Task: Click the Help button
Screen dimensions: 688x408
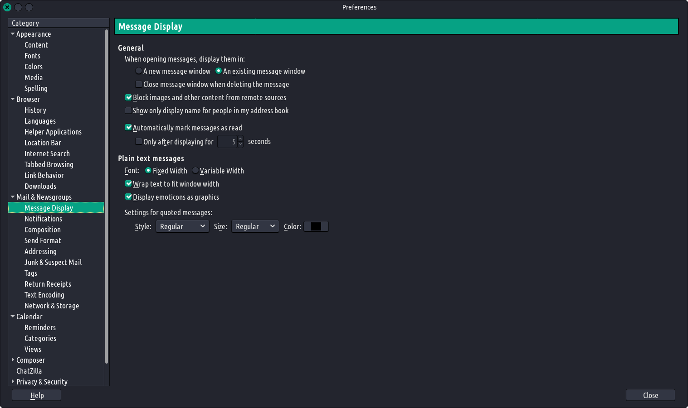Action: (x=37, y=395)
